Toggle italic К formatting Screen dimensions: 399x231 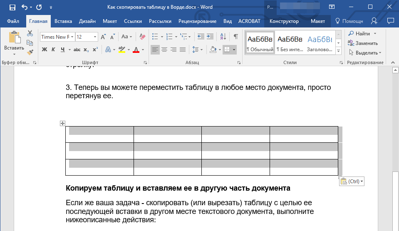pyautogui.click(x=53, y=50)
